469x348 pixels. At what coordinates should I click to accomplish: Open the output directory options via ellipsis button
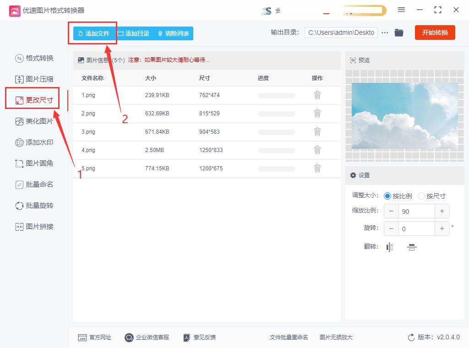(385, 33)
